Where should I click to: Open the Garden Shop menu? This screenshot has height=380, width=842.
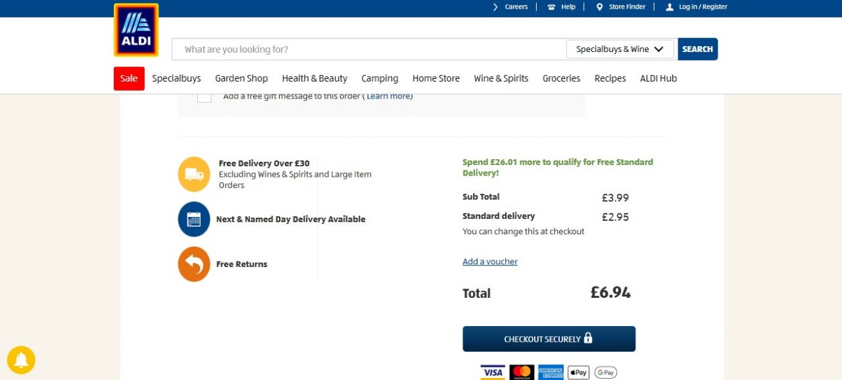241,78
